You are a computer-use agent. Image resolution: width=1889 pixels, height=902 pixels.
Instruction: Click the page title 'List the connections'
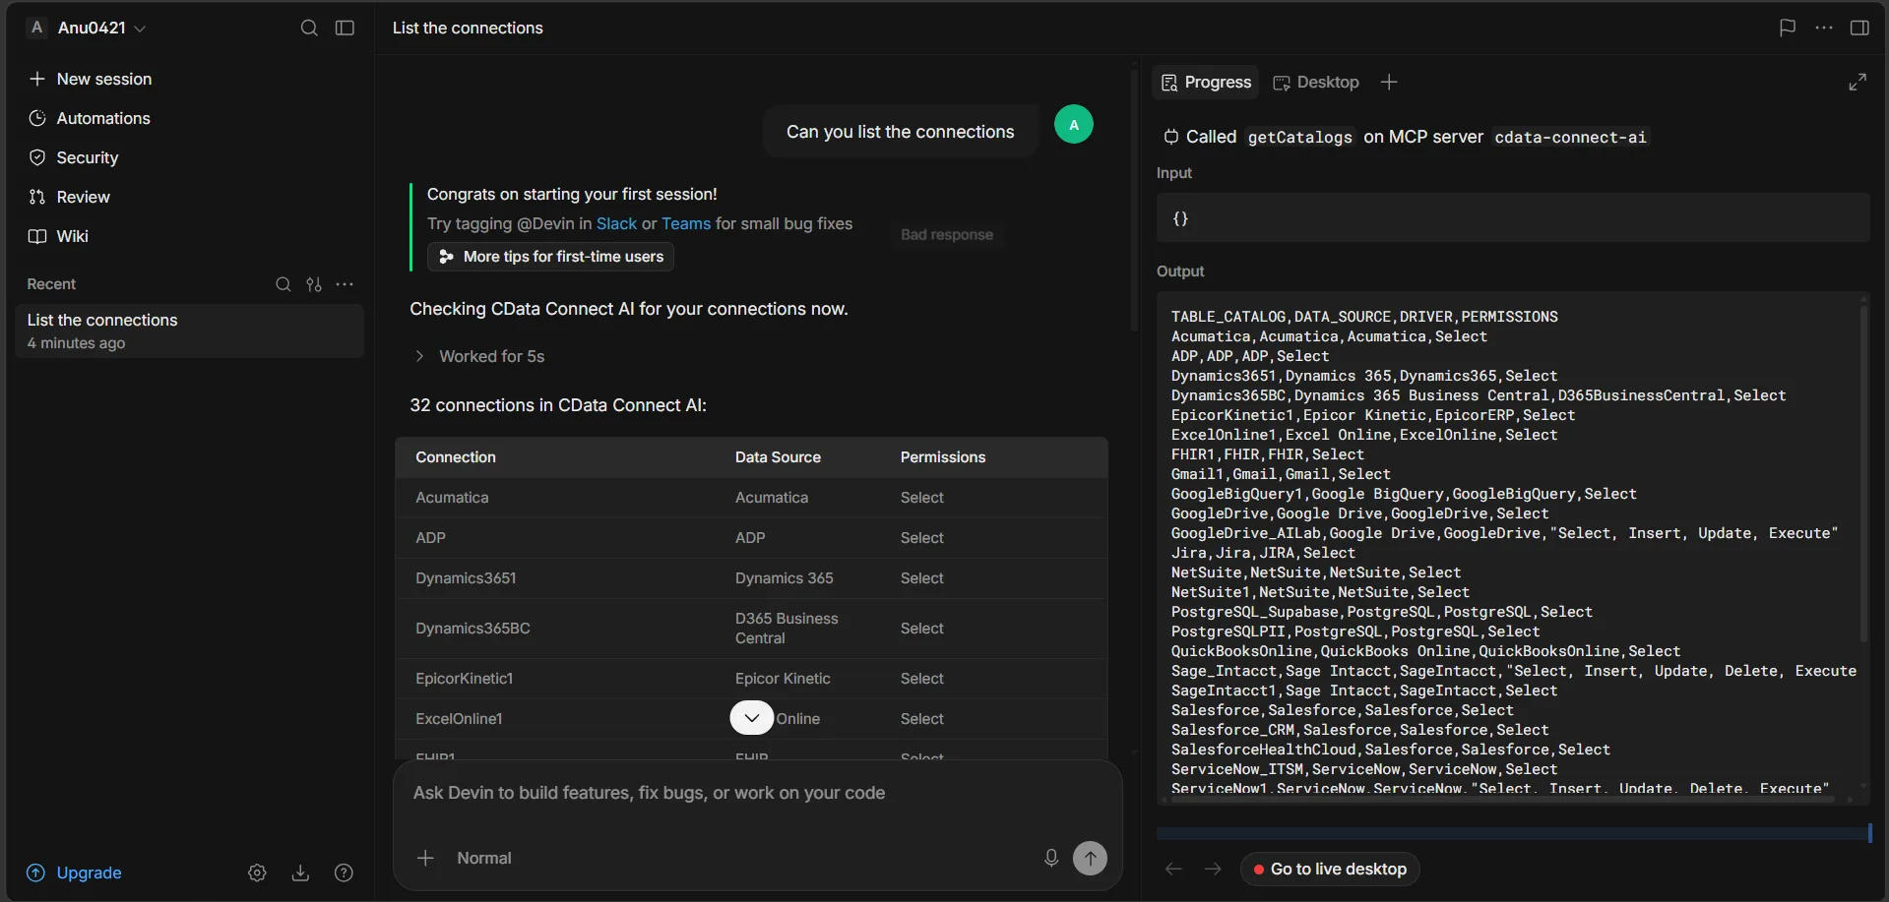[x=468, y=28]
